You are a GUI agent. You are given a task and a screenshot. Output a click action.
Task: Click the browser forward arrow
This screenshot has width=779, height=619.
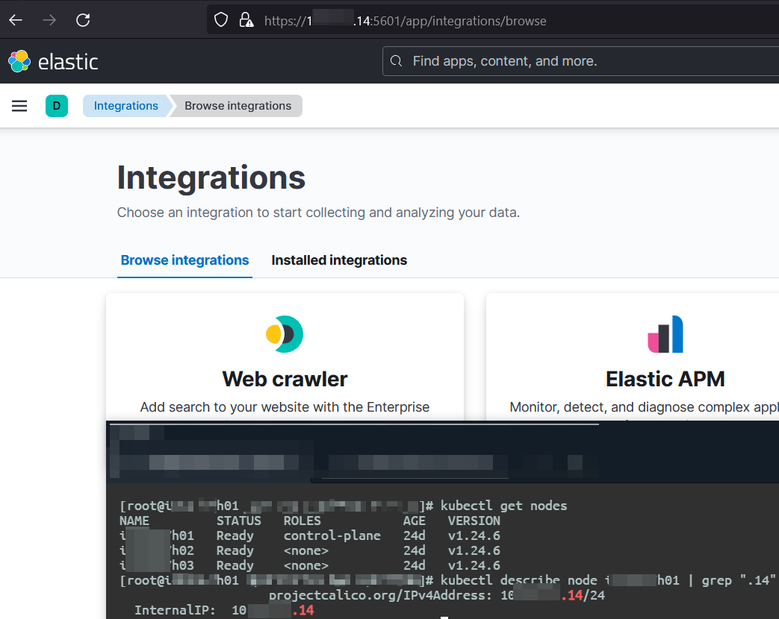(x=49, y=20)
